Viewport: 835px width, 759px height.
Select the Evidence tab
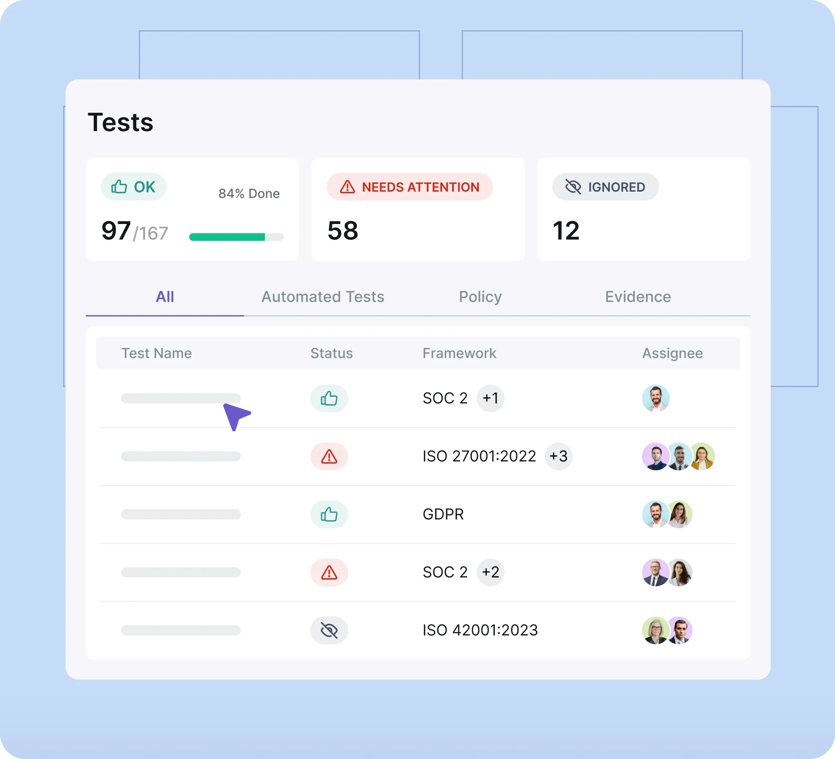click(638, 297)
